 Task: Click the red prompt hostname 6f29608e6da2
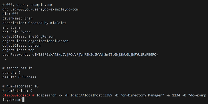[x=14, y=95]
